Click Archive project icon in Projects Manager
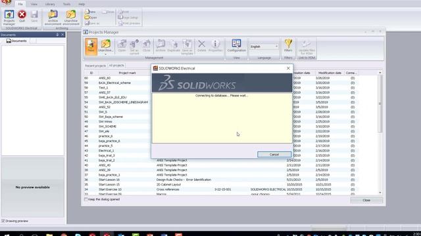421x236 pixels. point(161,46)
